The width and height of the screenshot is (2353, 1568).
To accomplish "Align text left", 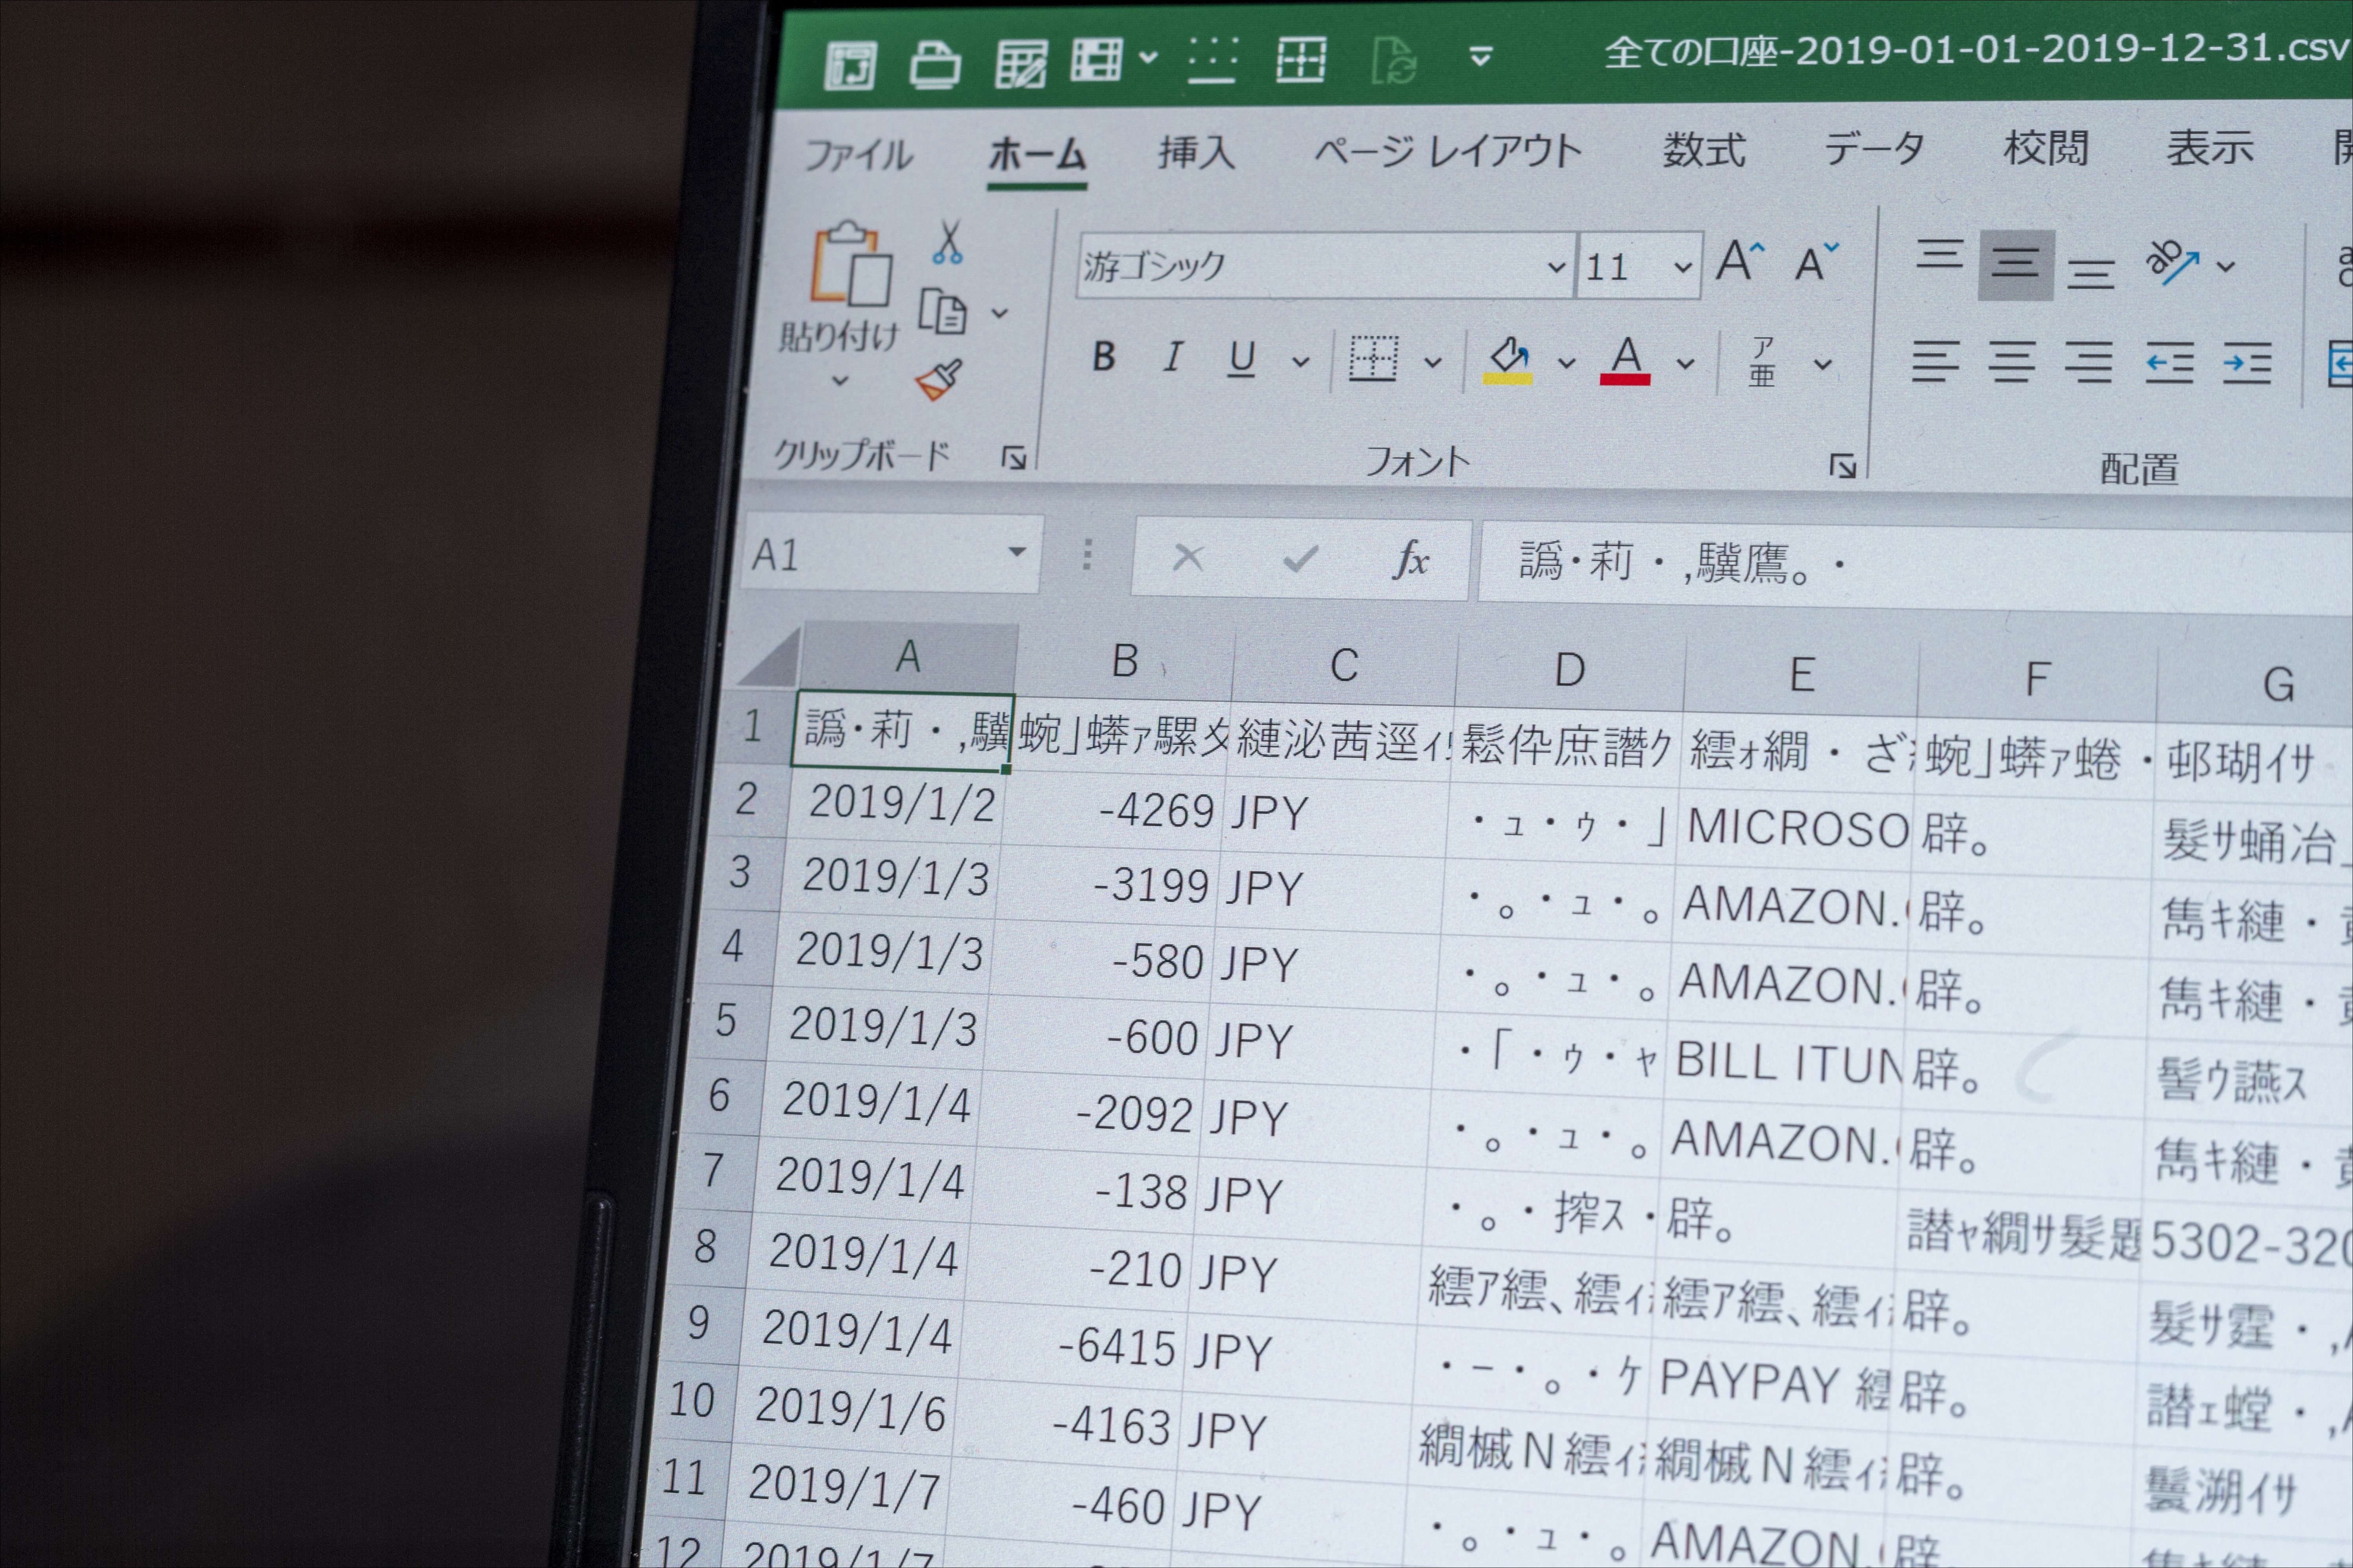I will (1935, 361).
